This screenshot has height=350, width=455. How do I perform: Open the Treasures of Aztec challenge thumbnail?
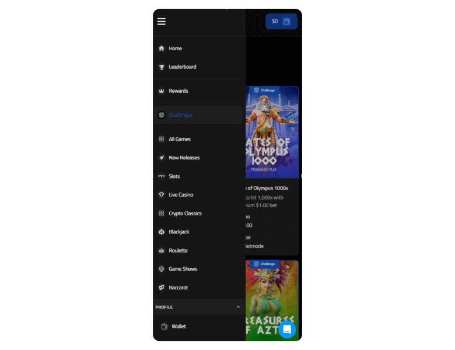click(x=272, y=297)
